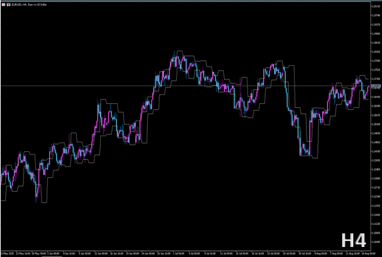382x257 pixels.
Task: Click the current price label on price axis
Action: [377, 86]
